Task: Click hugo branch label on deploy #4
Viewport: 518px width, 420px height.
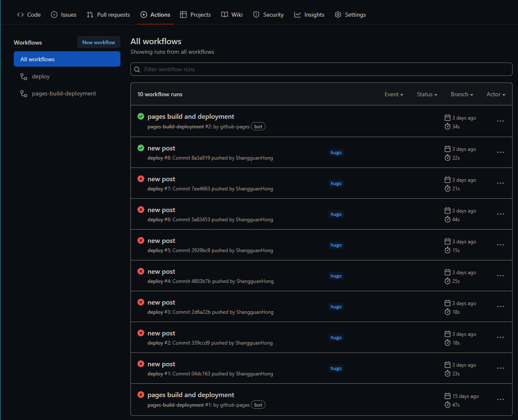Action: [336, 276]
